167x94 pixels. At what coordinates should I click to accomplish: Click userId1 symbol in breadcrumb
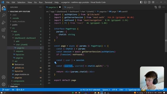pos(123,11)
